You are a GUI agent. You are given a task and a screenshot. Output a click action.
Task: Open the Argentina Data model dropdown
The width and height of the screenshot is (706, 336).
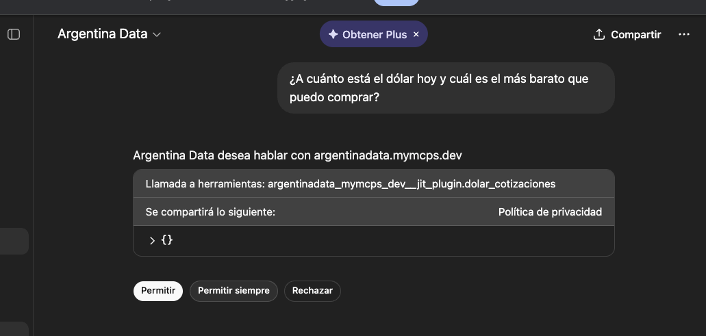pos(109,34)
